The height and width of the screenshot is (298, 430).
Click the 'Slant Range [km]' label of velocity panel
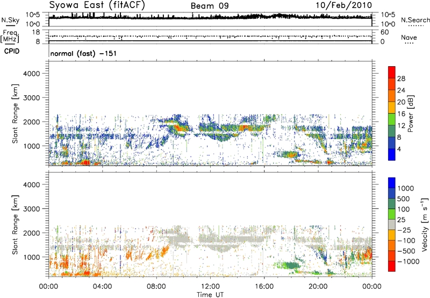click(15, 225)
